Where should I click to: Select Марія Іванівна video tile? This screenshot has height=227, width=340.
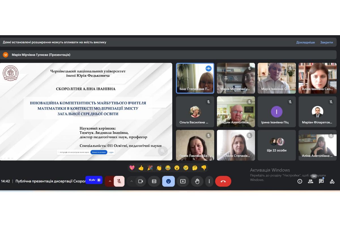[277, 78]
